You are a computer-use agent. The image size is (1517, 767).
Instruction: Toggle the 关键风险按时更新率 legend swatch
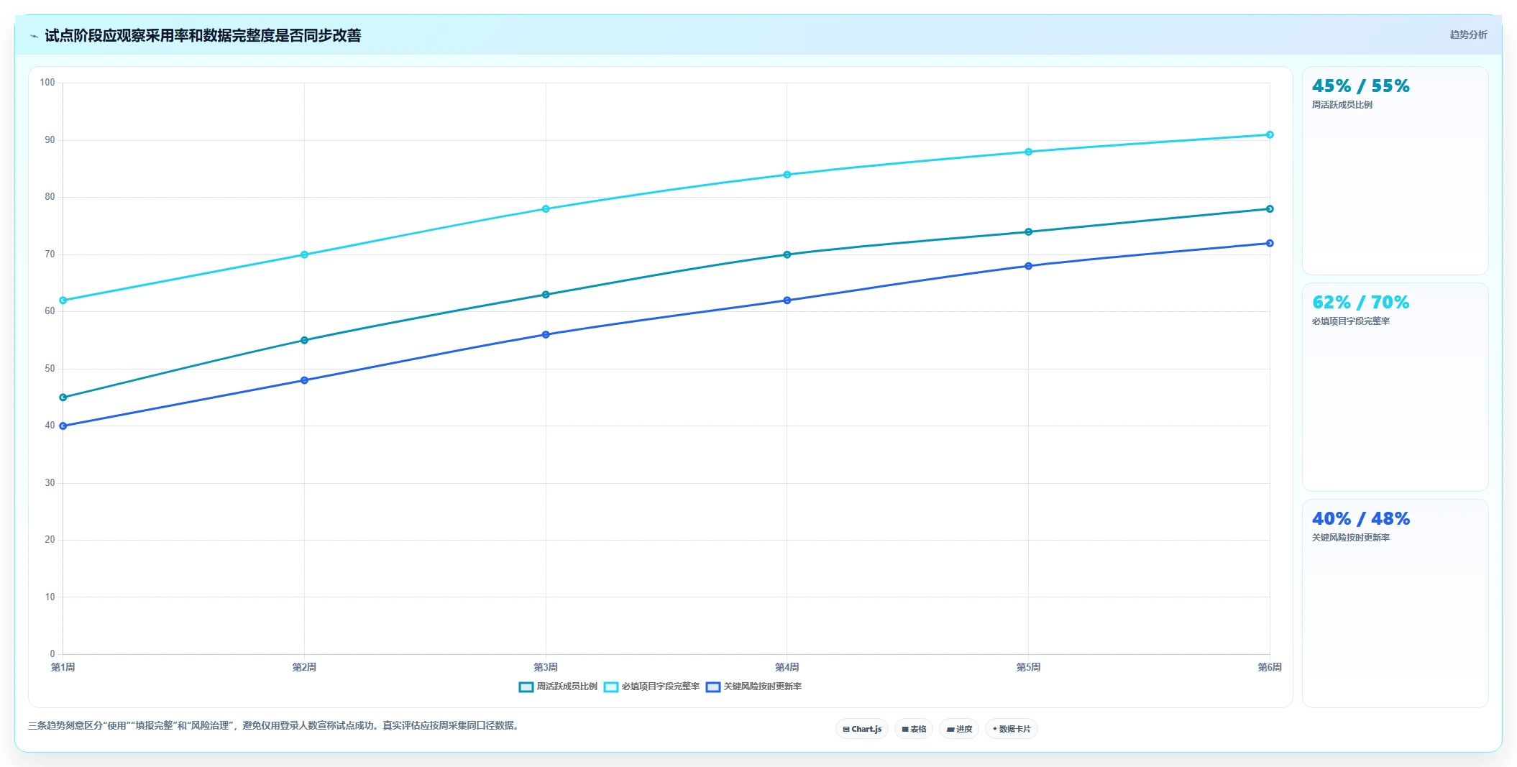[x=713, y=687]
